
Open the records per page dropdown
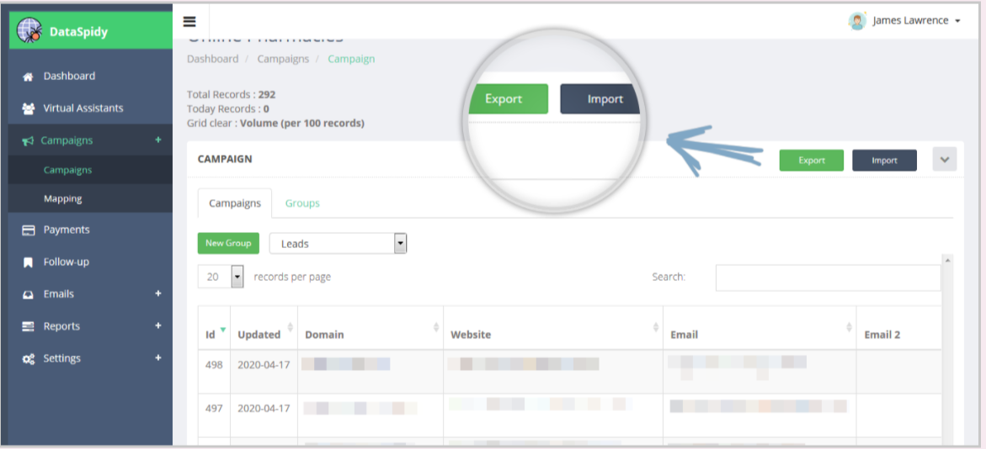pos(221,277)
